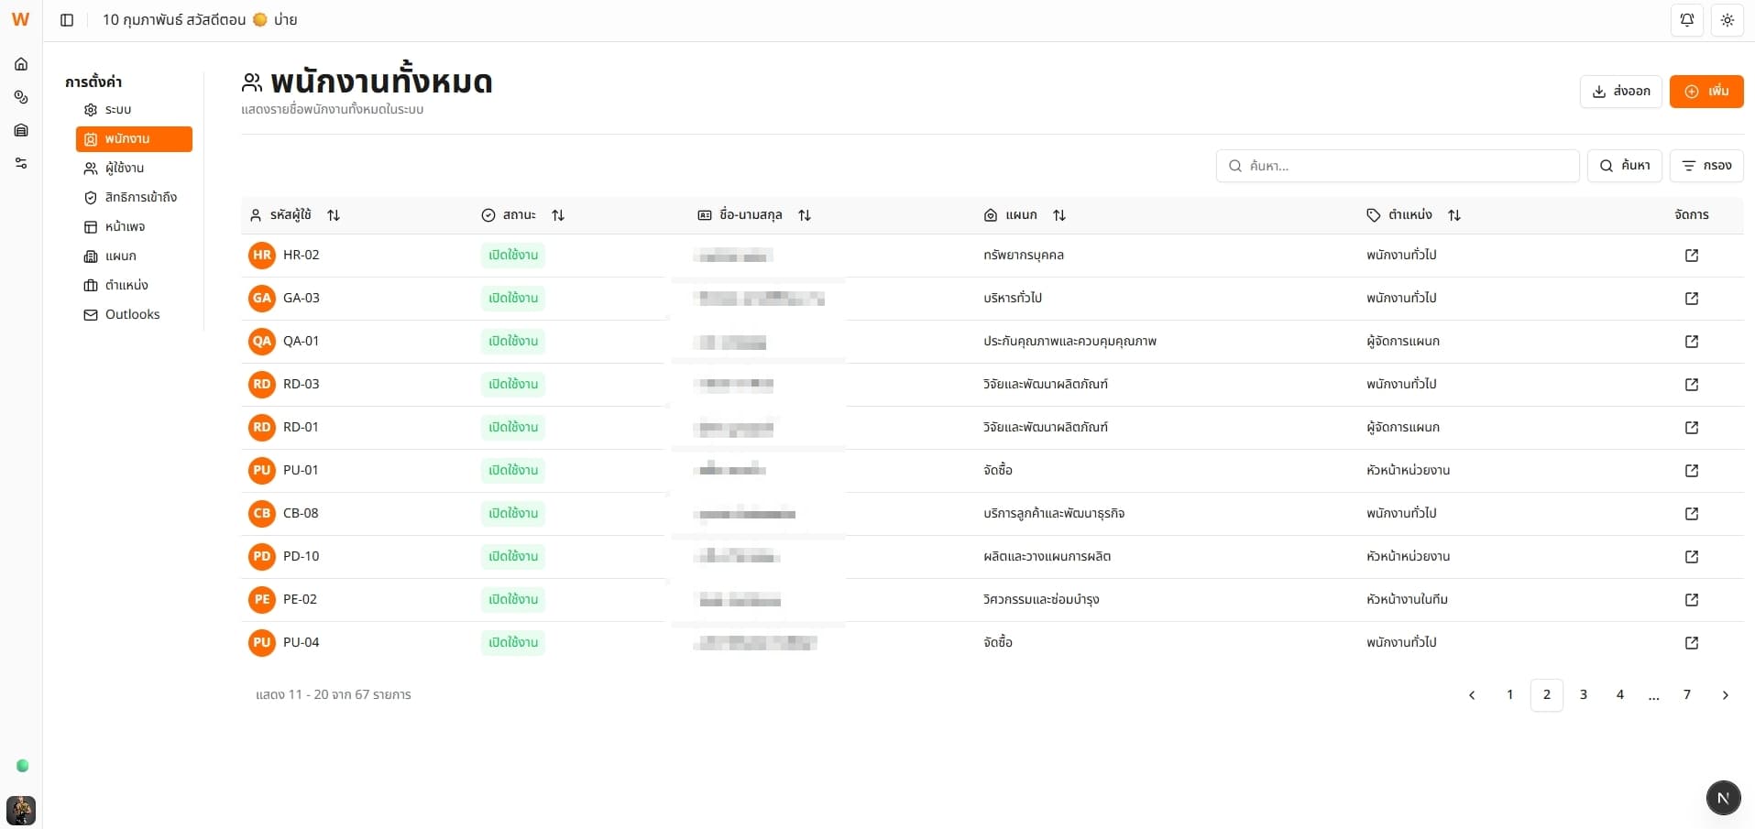Click the ส่งออก export button

tap(1620, 92)
